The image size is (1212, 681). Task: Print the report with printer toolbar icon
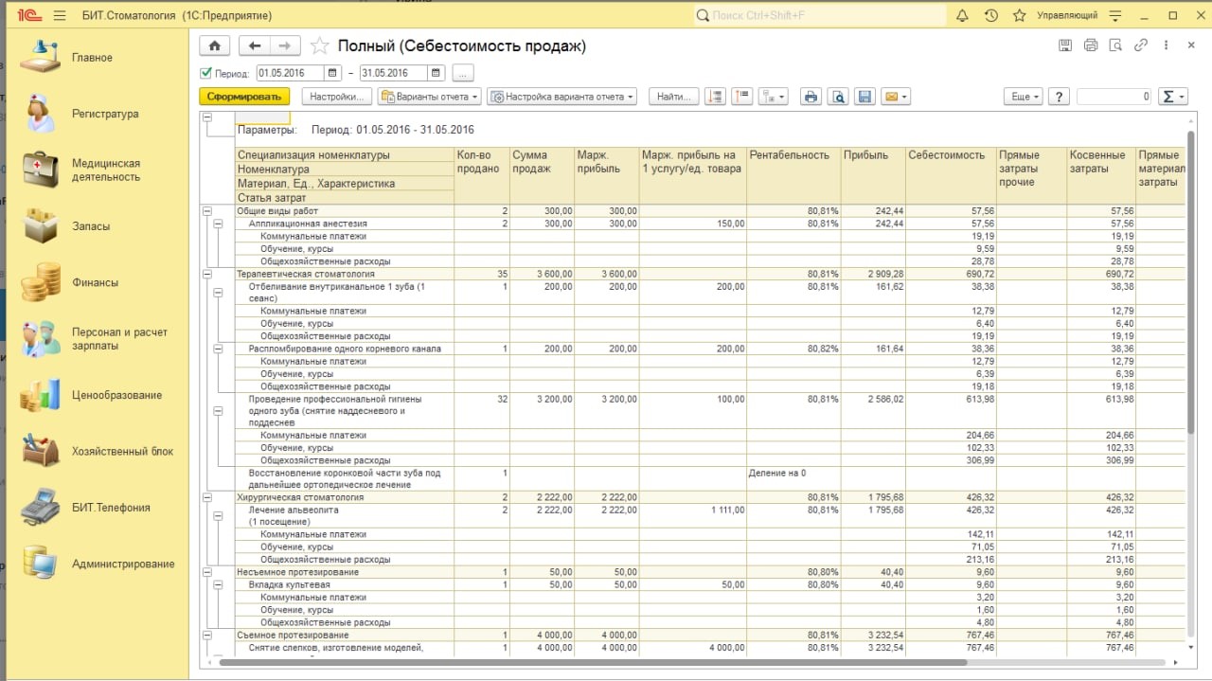point(811,97)
